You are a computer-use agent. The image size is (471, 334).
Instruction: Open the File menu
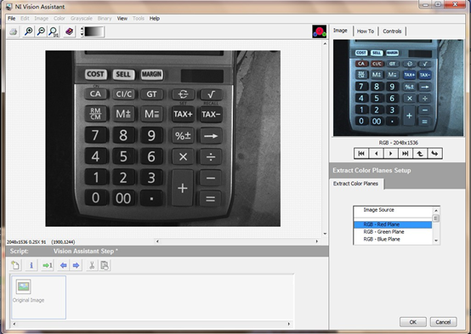11,19
